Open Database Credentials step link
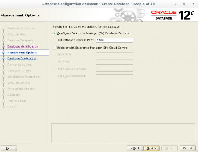The width and height of the screenshot is (198, 152). pos(22,58)
